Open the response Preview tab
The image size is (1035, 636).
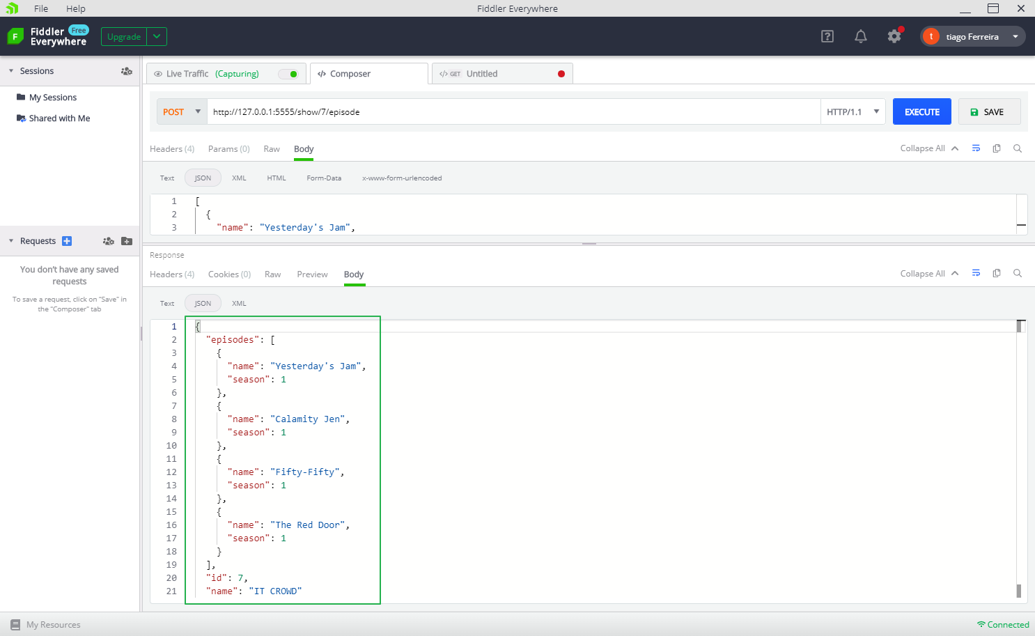[x=312, y=274]
